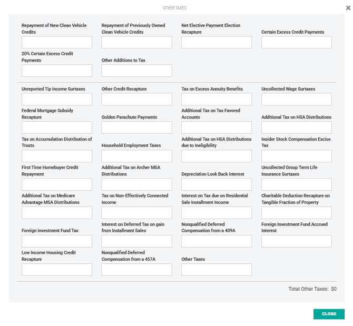Image resolution: width=353 pixels, height=326 pixels.
Task: Focus the First Time Homebuyer Credit Repayment field
Action: [57, 184]
